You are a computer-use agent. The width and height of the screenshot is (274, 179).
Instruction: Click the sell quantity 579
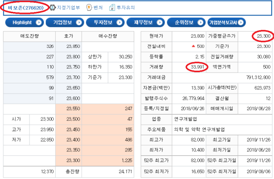pyautogui.click(x=50, y=77)
